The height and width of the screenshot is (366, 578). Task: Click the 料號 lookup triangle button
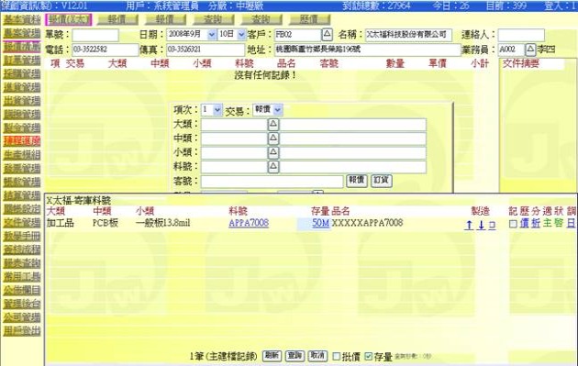click(x=272, y=167)
